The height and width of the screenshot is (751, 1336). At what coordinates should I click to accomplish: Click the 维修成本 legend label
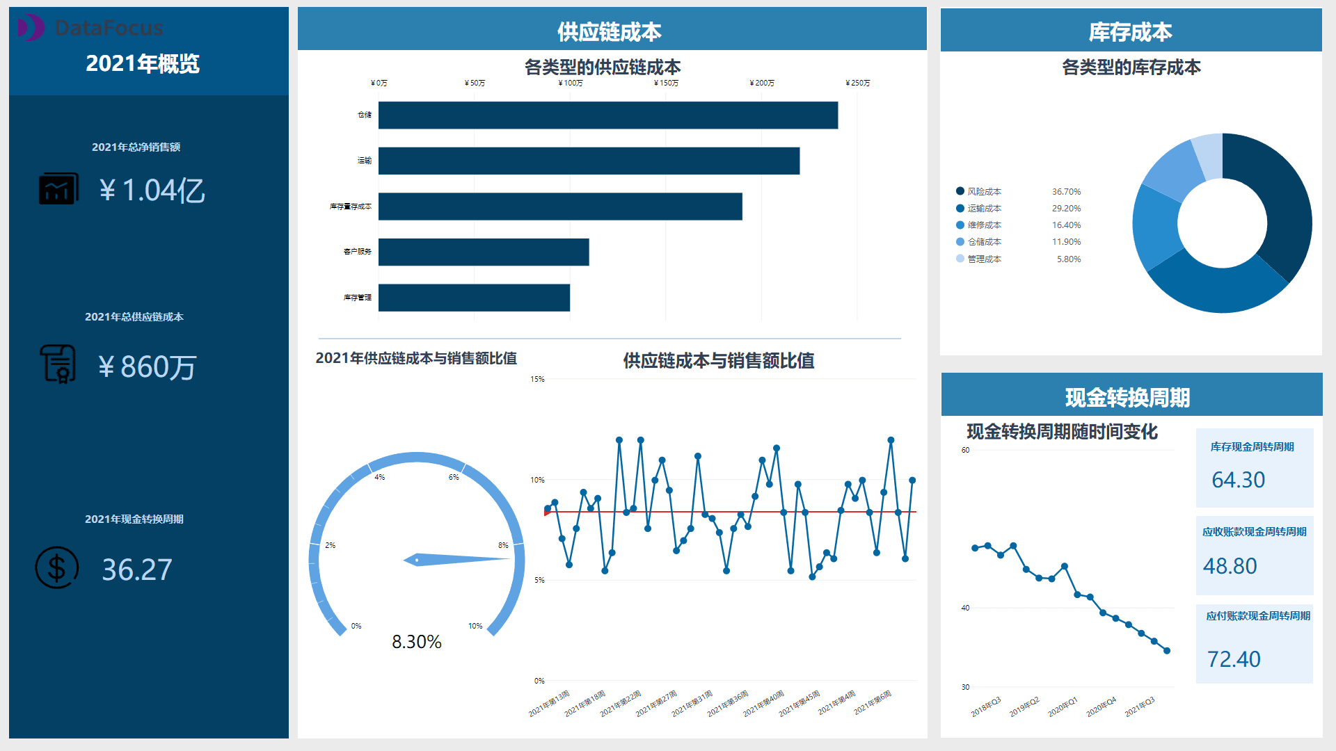(x=985, y=225)
